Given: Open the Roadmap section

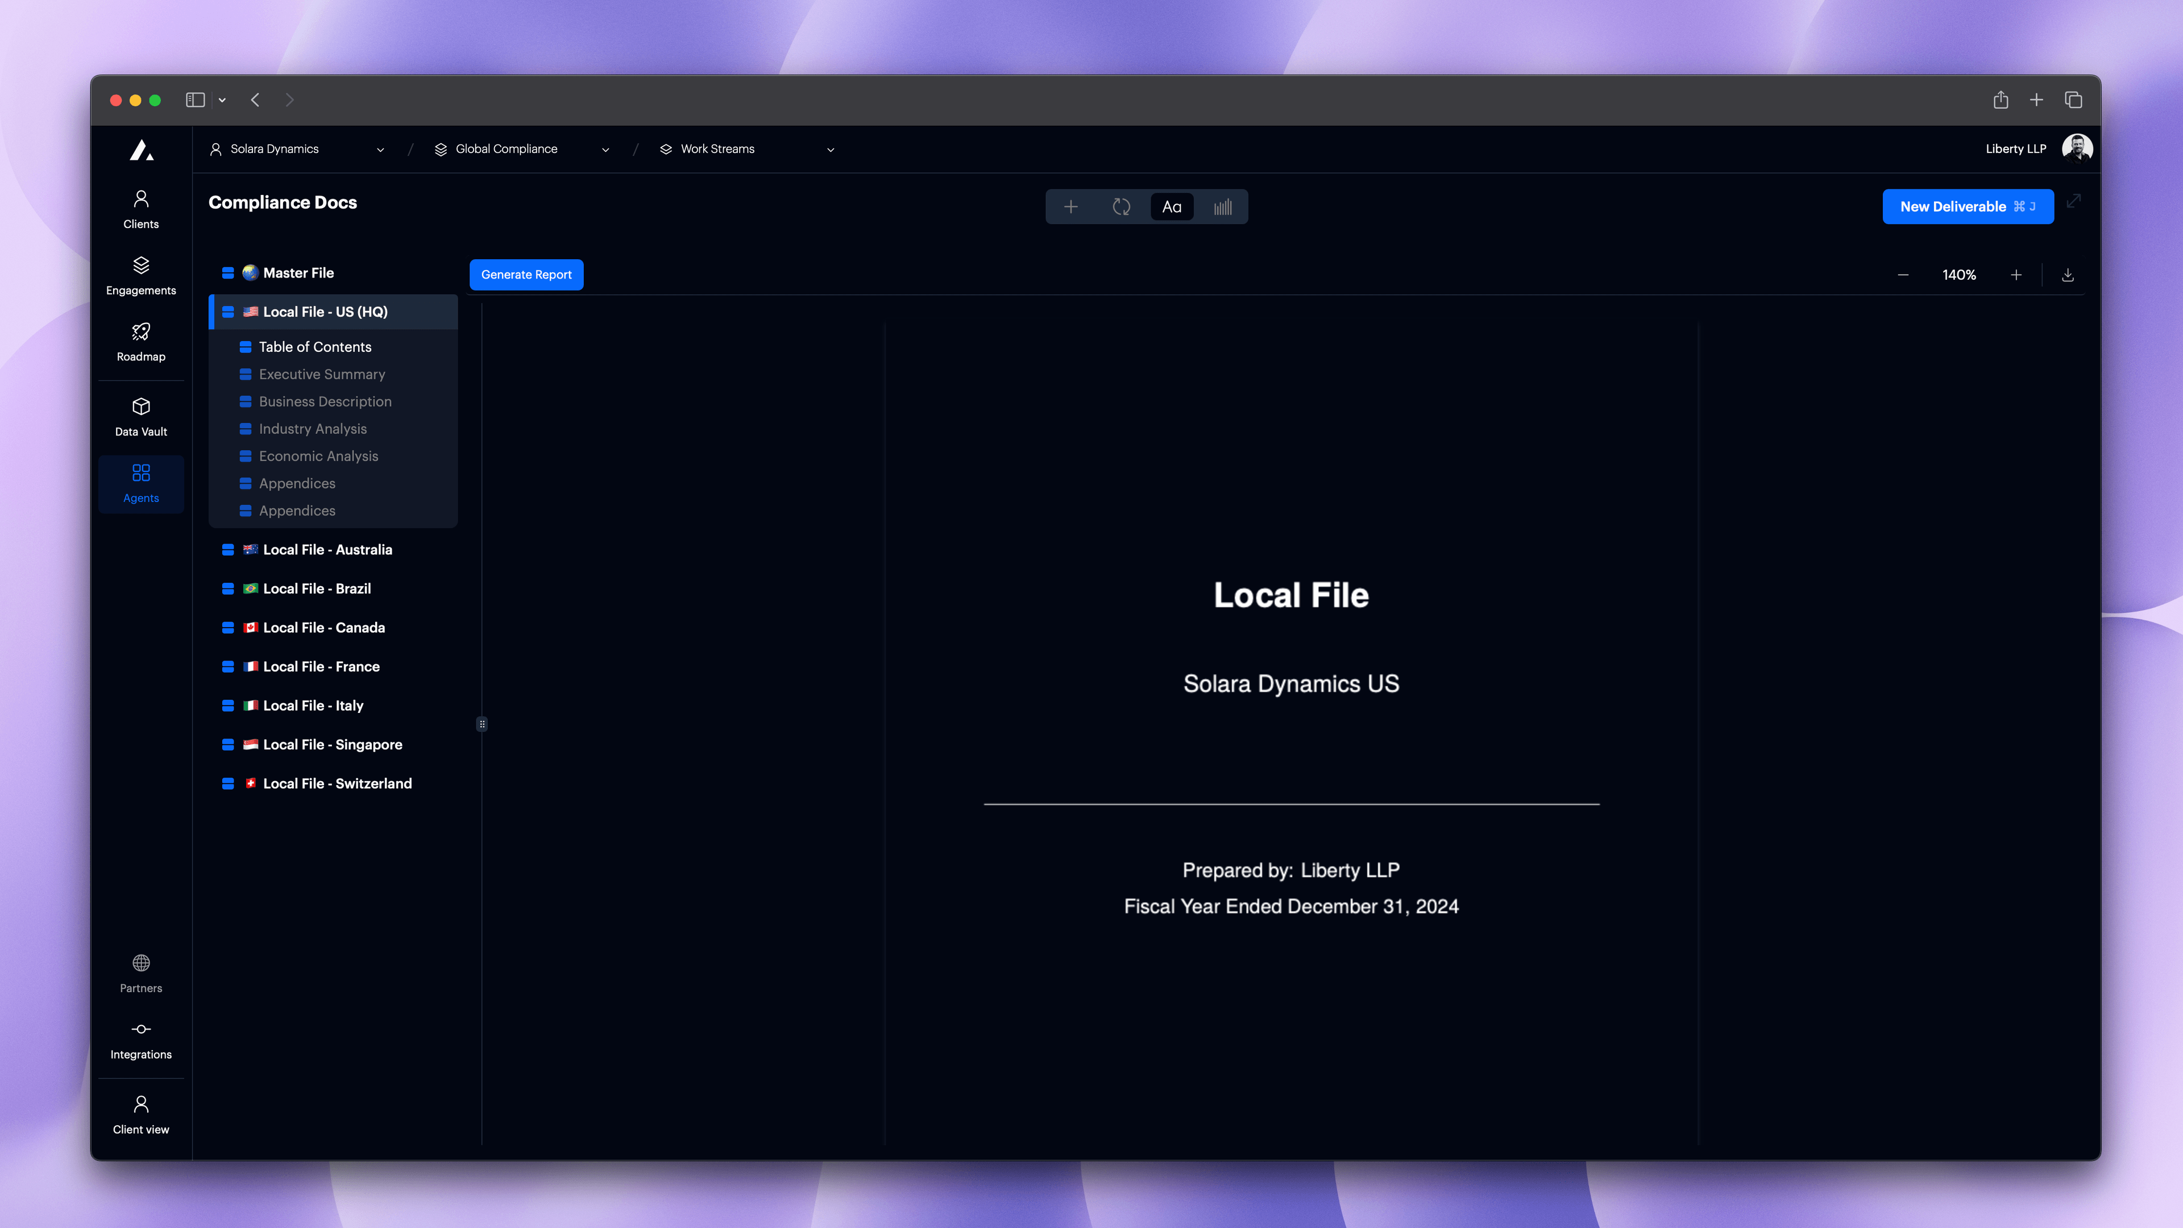Looking at the screenshot, I should (x=140, y=342).
